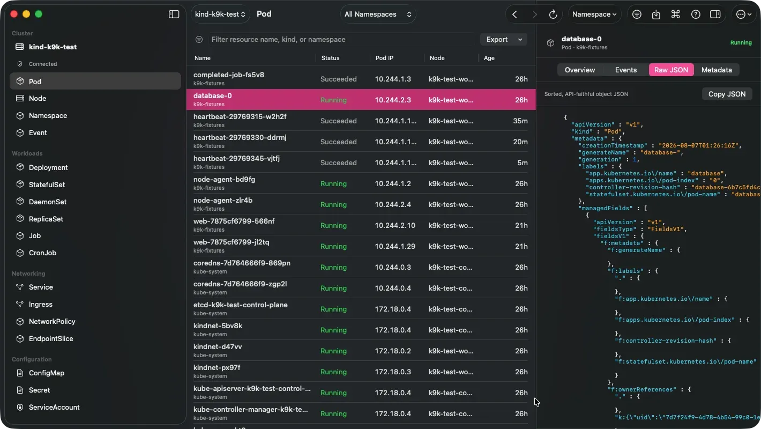Select the node-agent-bd9fg pod
This screenshot has width=761, height=429.
361,183
